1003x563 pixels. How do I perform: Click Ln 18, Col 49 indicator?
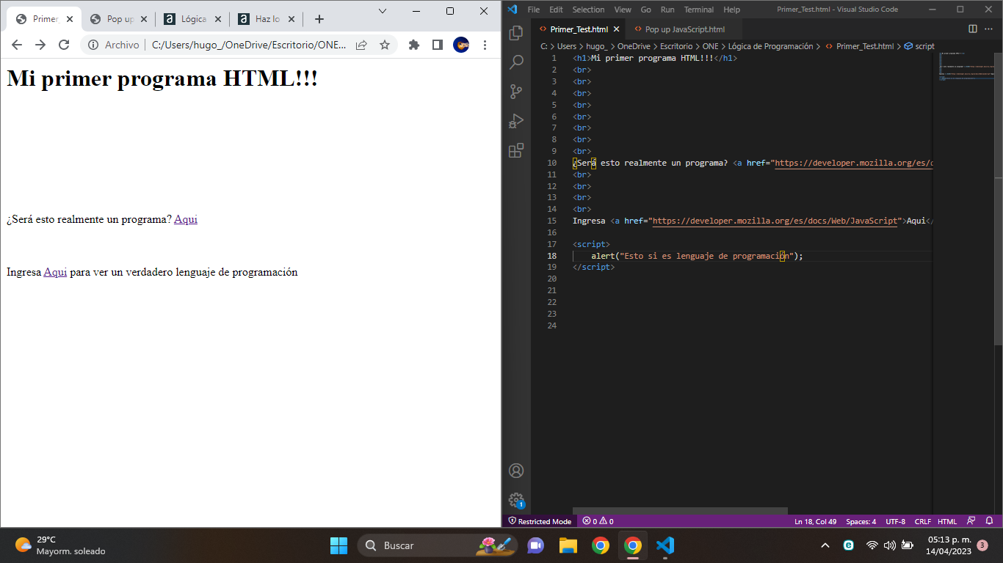pos(815,521)
